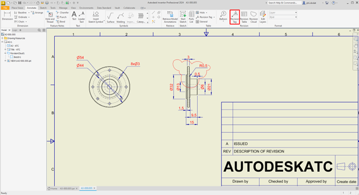The height and width of the screenshot is (195, 359).
Task: Activate the Leader Text tool
Action: (x=82, y=17)
